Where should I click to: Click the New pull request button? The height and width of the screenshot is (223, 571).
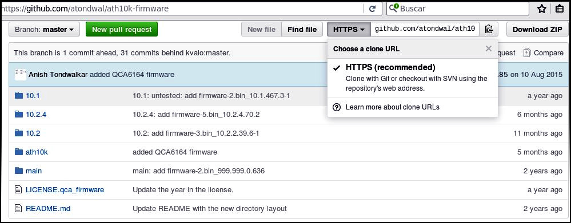(122, 30)
